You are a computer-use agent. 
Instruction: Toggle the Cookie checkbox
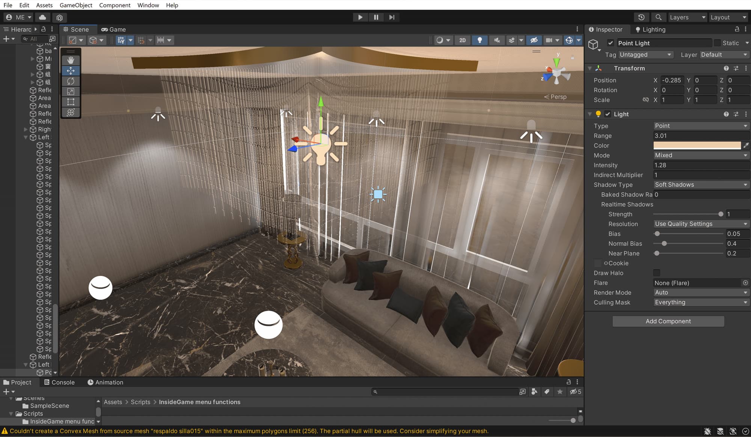pyautogui.click(x=597, y=263)
